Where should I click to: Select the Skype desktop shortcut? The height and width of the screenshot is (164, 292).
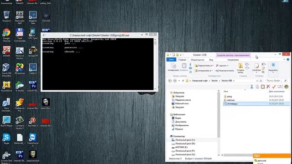point(6,138)
